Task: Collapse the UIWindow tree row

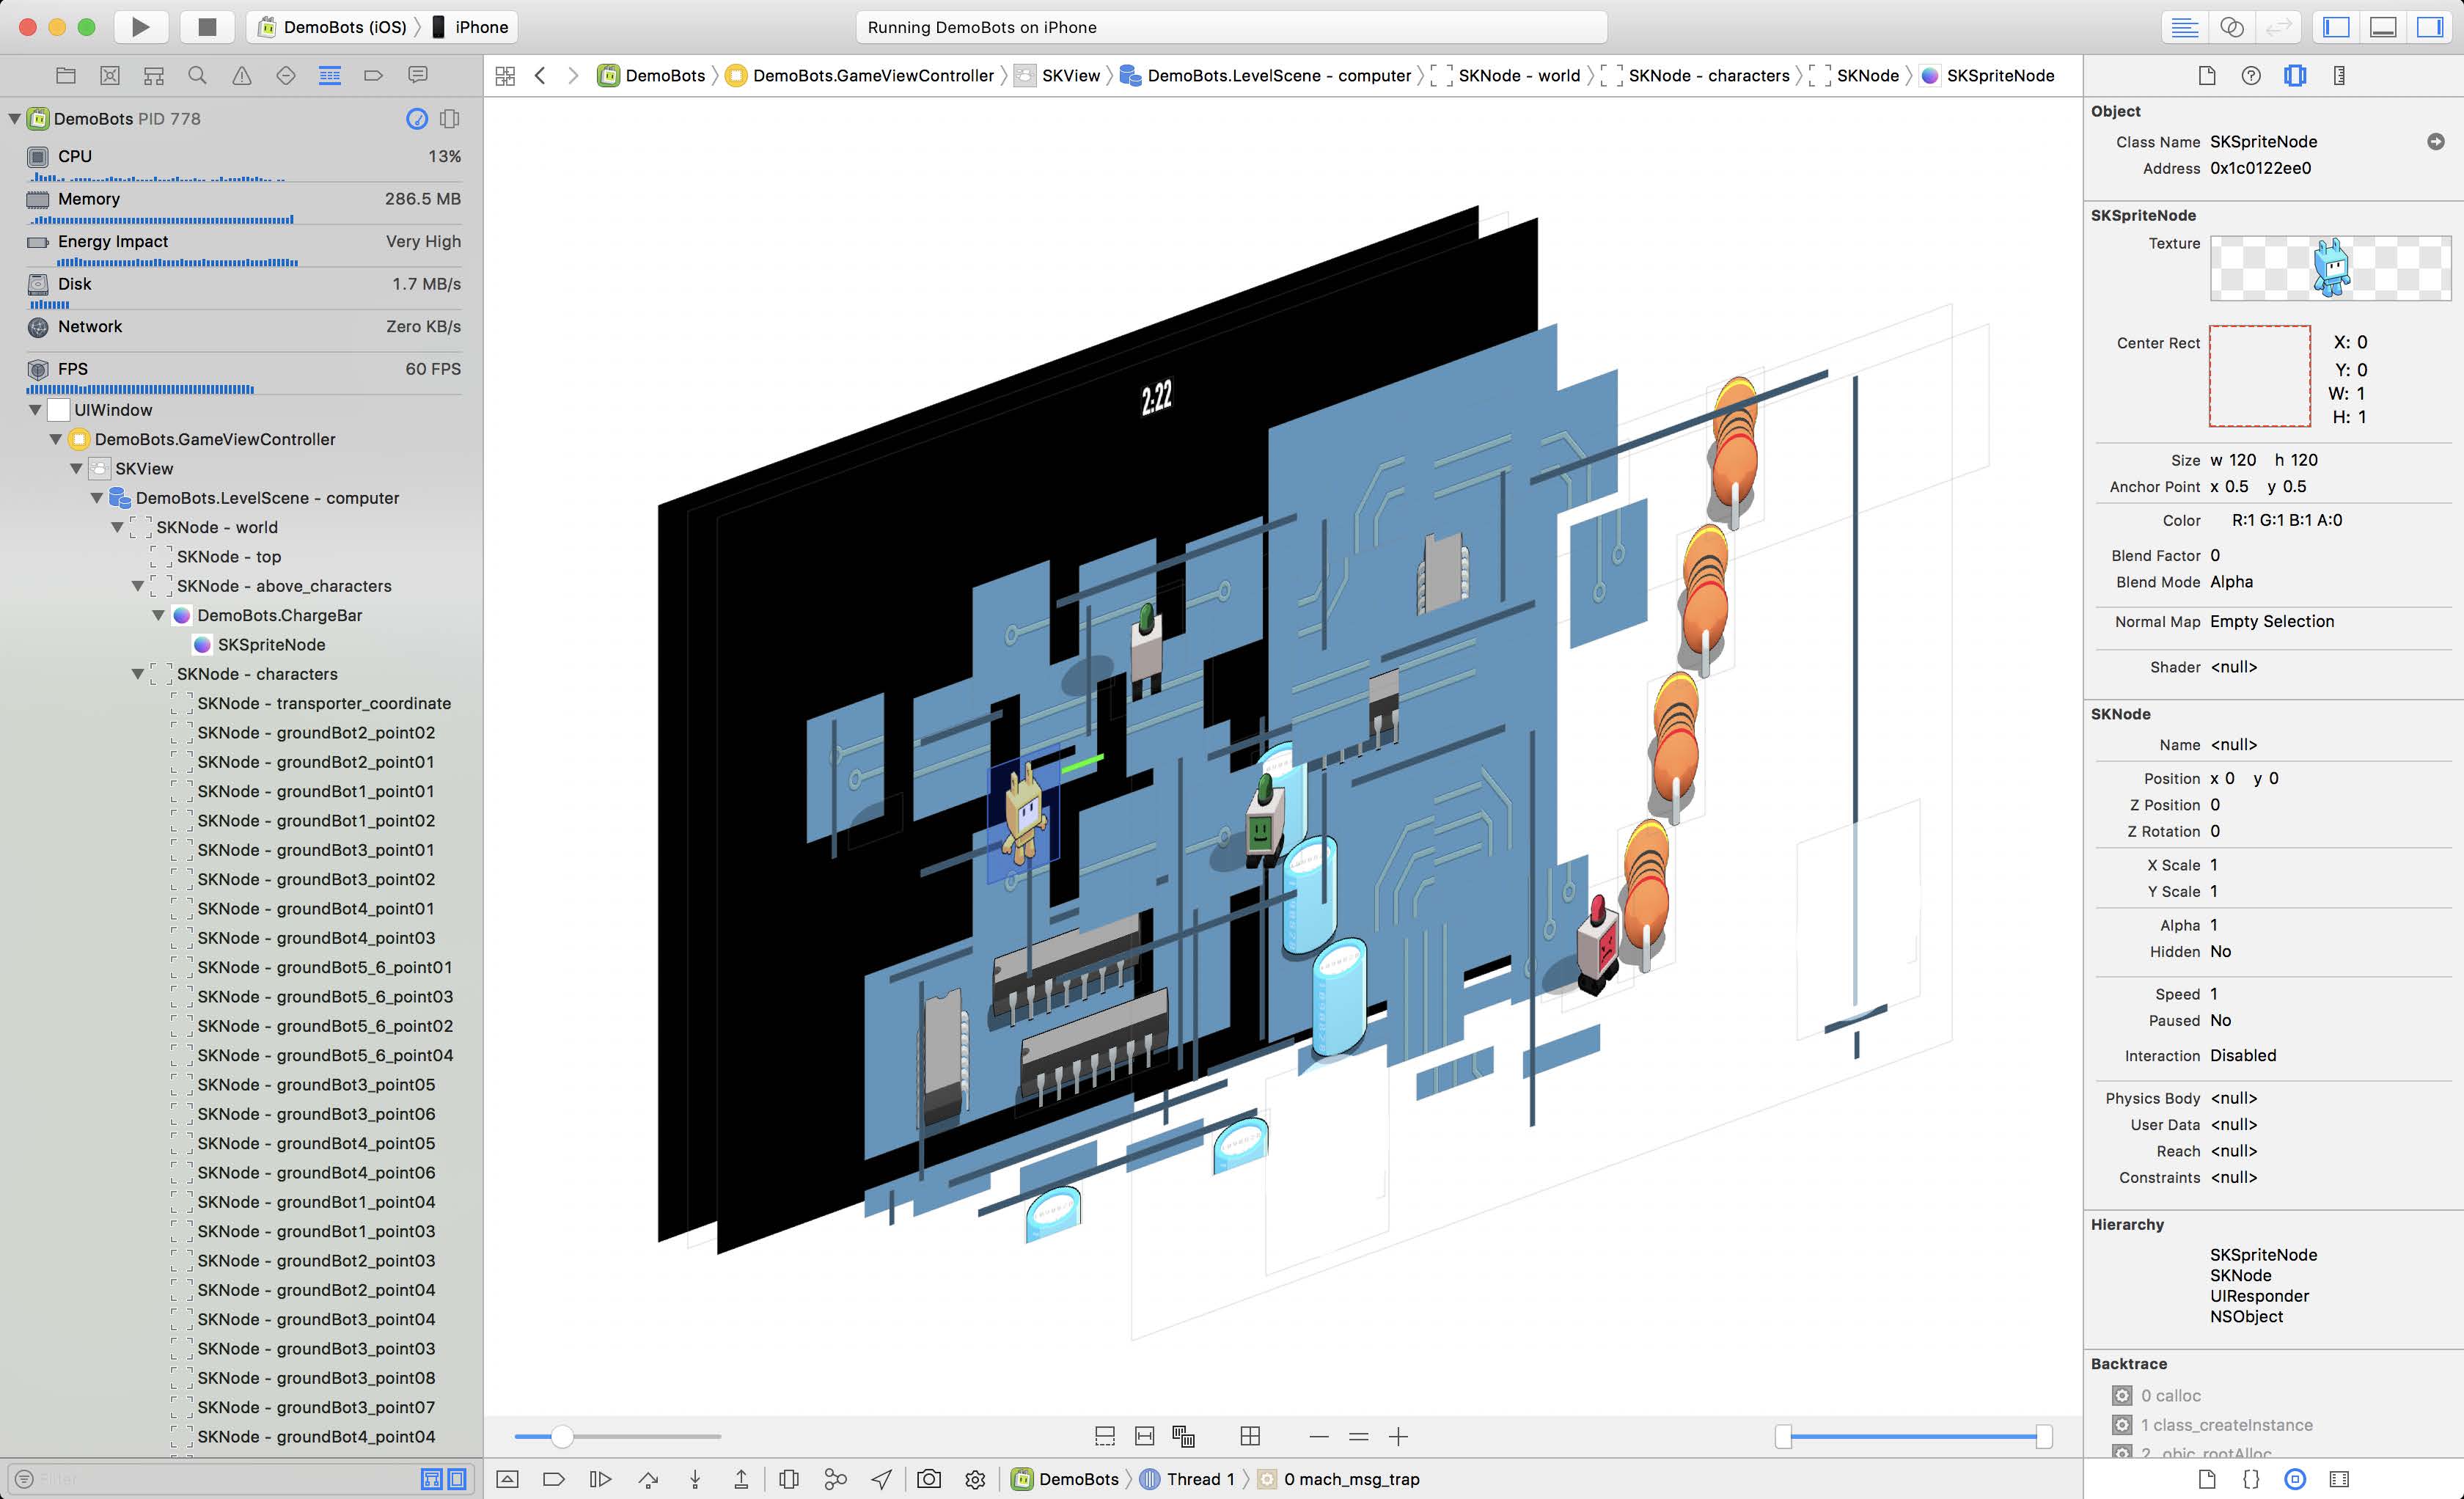Action: click(35, 410)
